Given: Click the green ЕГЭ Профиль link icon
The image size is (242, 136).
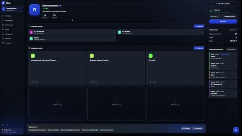Looking at the screenshot, I should click(119, 32).
